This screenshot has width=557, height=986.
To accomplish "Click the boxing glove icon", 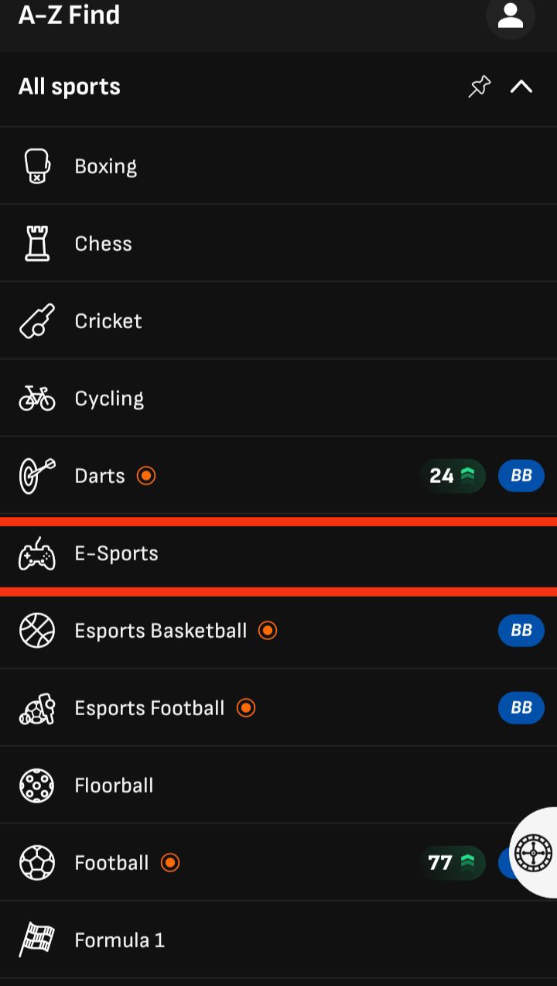I will point(37,166).
